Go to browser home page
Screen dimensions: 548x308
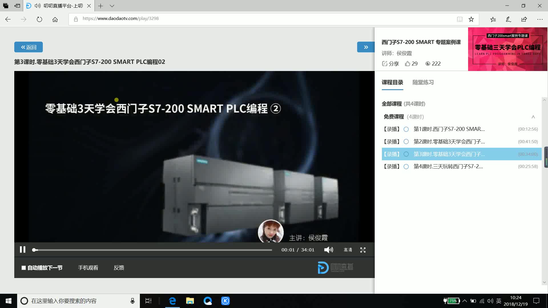tap(55, 19)
